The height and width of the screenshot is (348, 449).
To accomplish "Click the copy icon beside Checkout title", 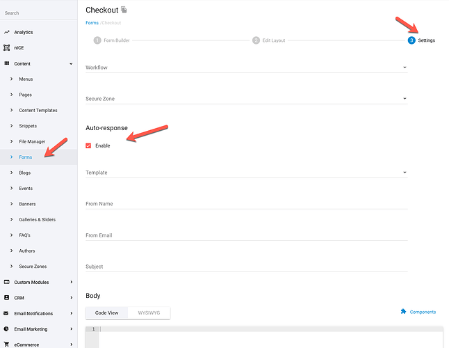I will 124,10.
